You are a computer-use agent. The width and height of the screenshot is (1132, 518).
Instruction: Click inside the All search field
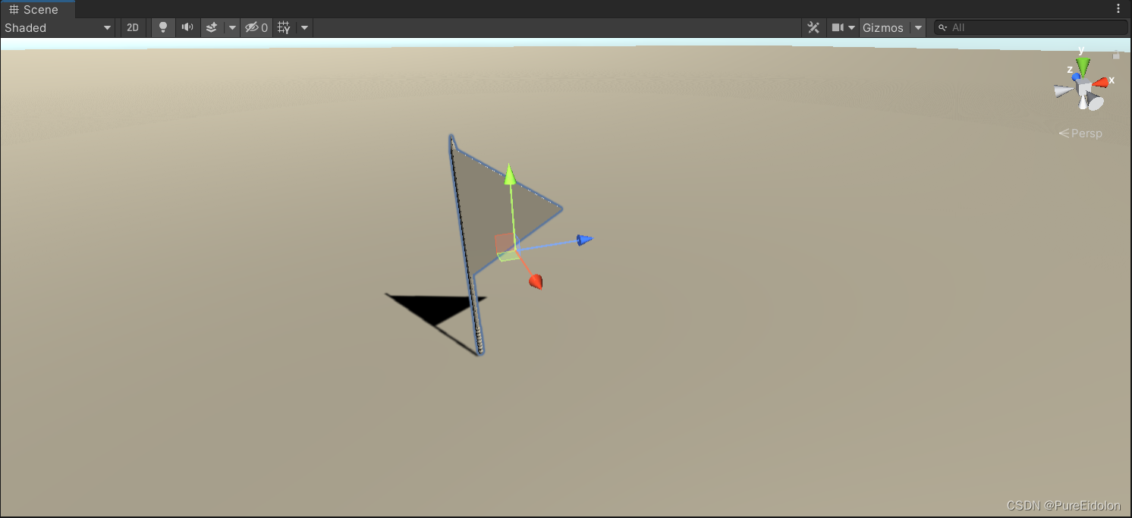tap(1032, 27)
